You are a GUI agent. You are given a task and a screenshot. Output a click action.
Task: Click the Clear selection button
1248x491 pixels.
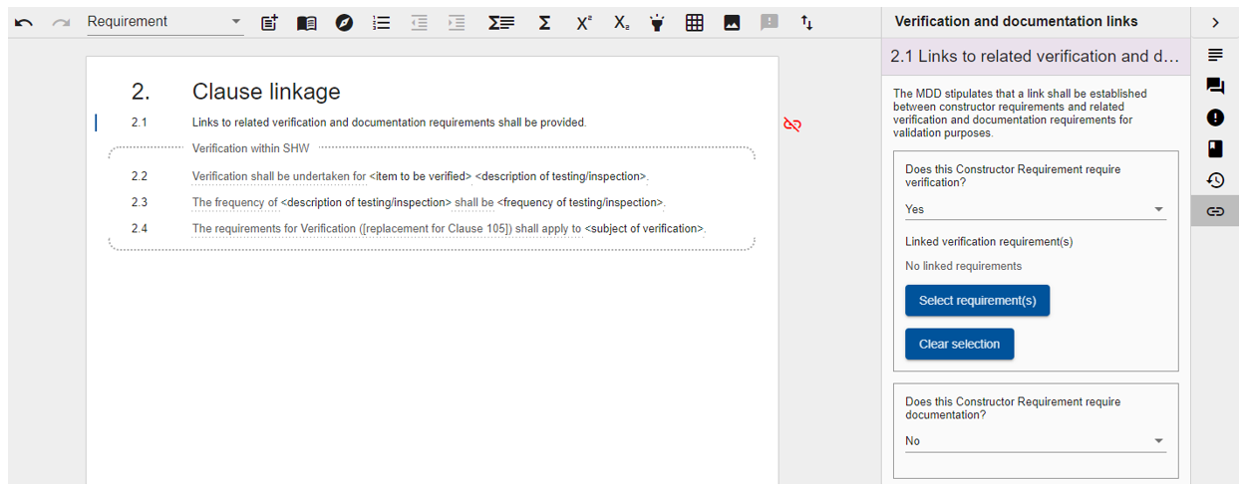pos(959,344)
